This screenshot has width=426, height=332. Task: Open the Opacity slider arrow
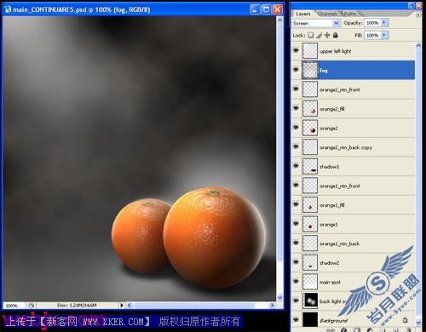tap(384, 23)
